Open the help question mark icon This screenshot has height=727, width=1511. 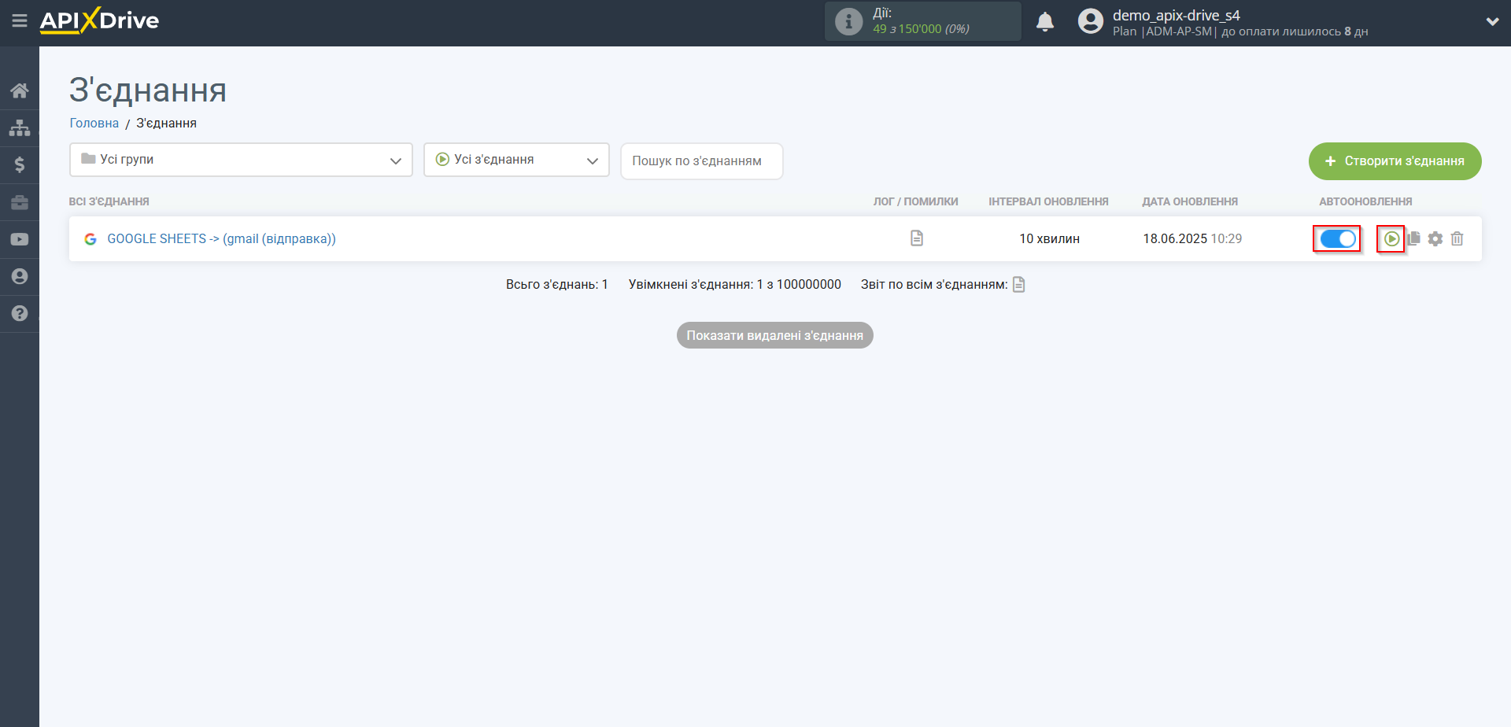coord(20,313)
